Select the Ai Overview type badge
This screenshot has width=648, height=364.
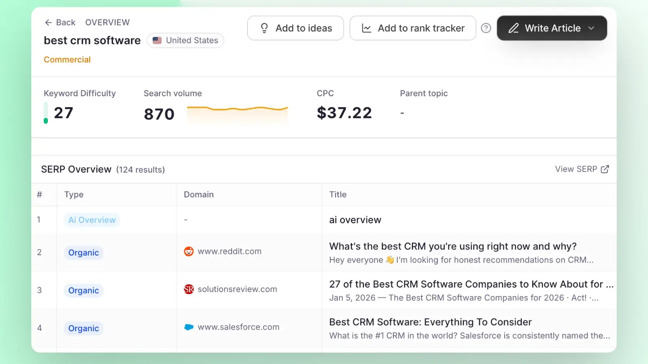click(x=92, y=220)
